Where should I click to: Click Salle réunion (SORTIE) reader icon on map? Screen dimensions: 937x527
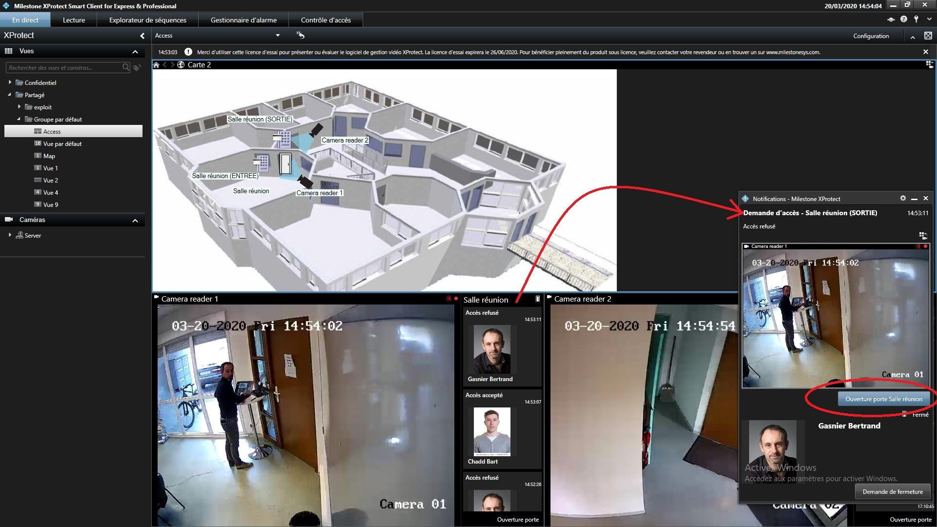point(282,139)
